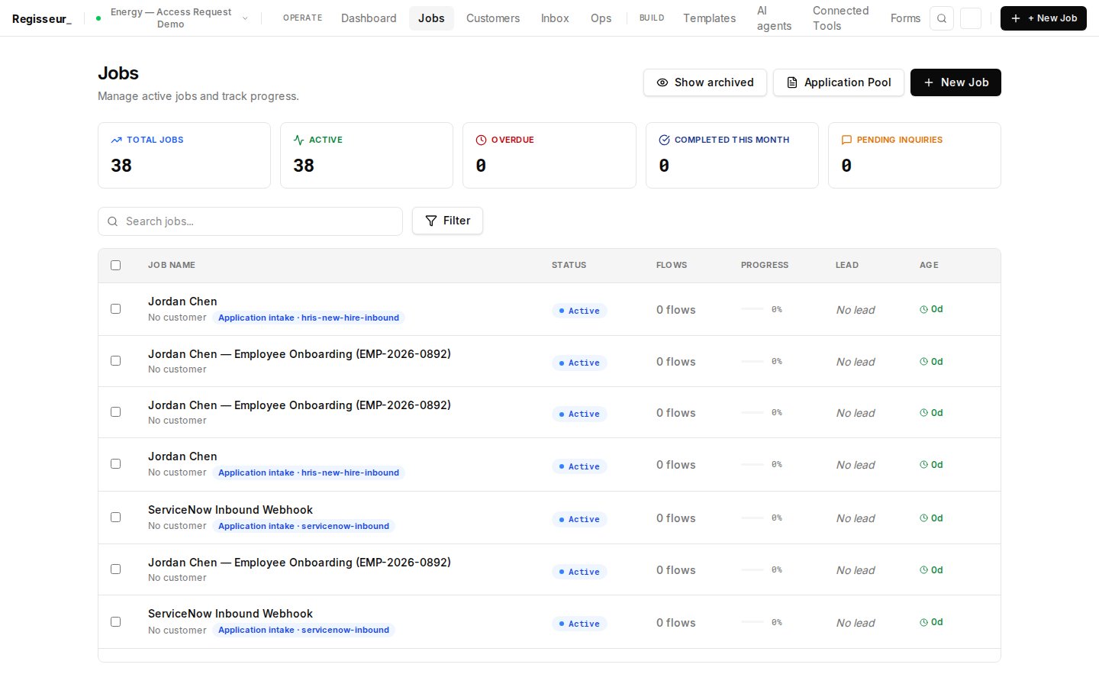Viewport: 1099px width, 687px height.
Task: Click the AGE column header
Action: (929, 266)
